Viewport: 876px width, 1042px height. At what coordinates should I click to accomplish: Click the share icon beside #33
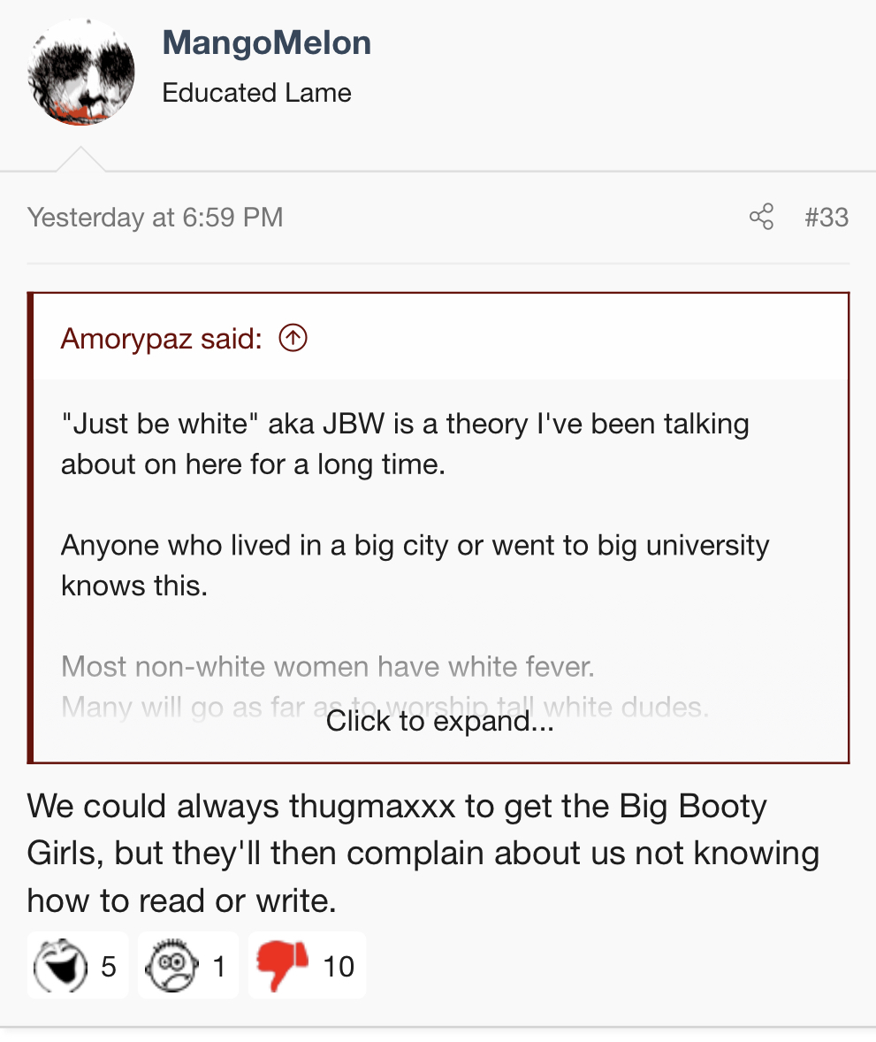[761, 217]
